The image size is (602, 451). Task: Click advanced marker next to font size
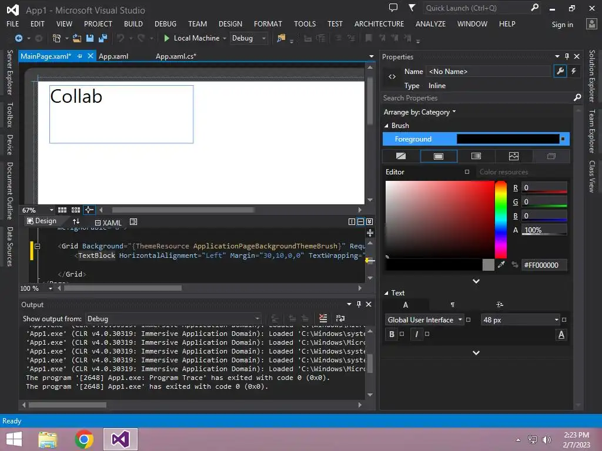[564, 320]
